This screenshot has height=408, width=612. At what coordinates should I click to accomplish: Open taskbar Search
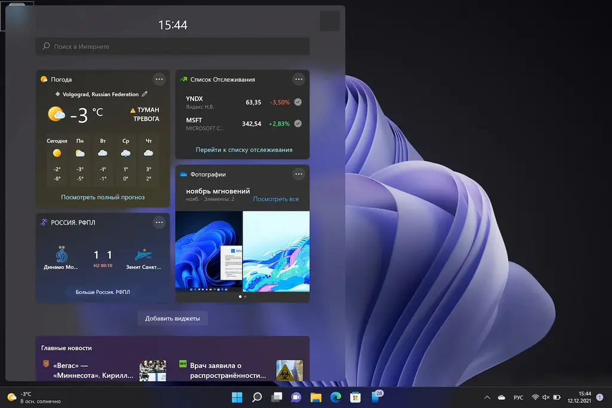(x=257, y=397)
